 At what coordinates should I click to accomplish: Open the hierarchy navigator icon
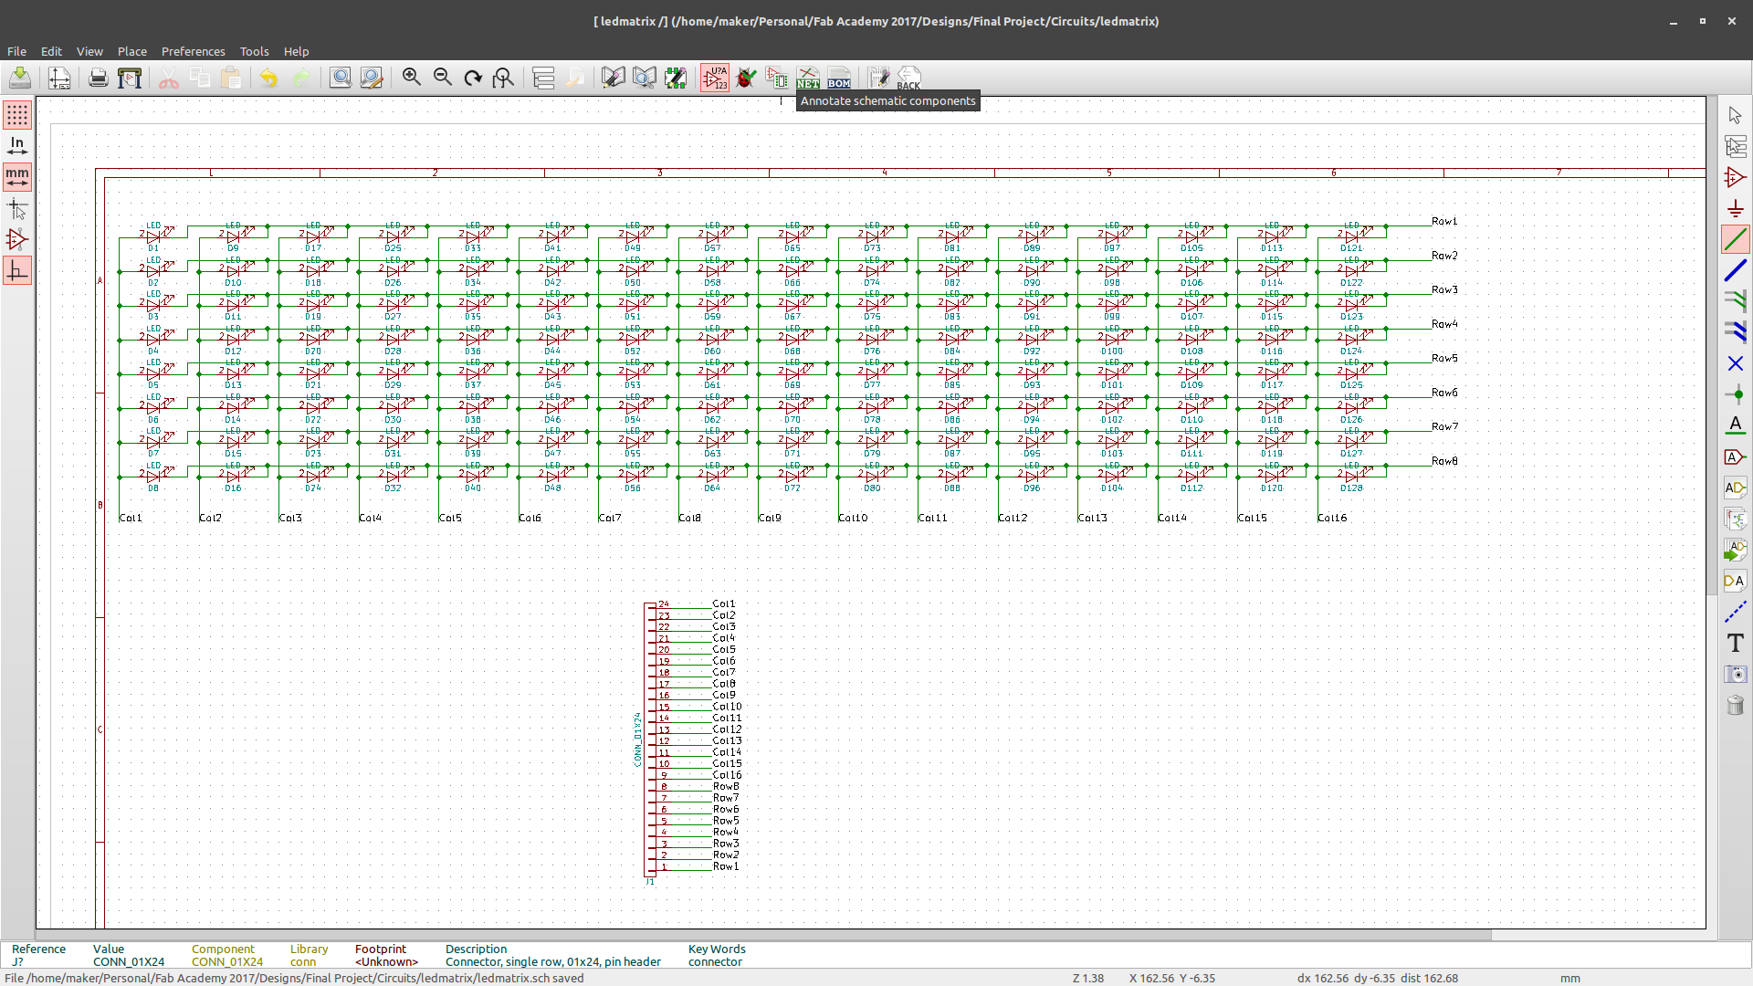pos(543,78)
